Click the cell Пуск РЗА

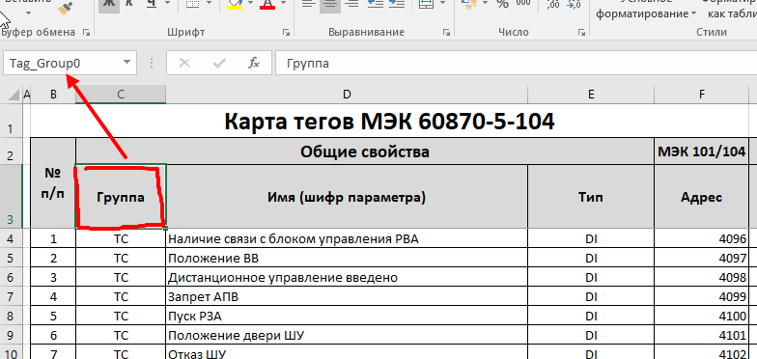coord(347,317)
